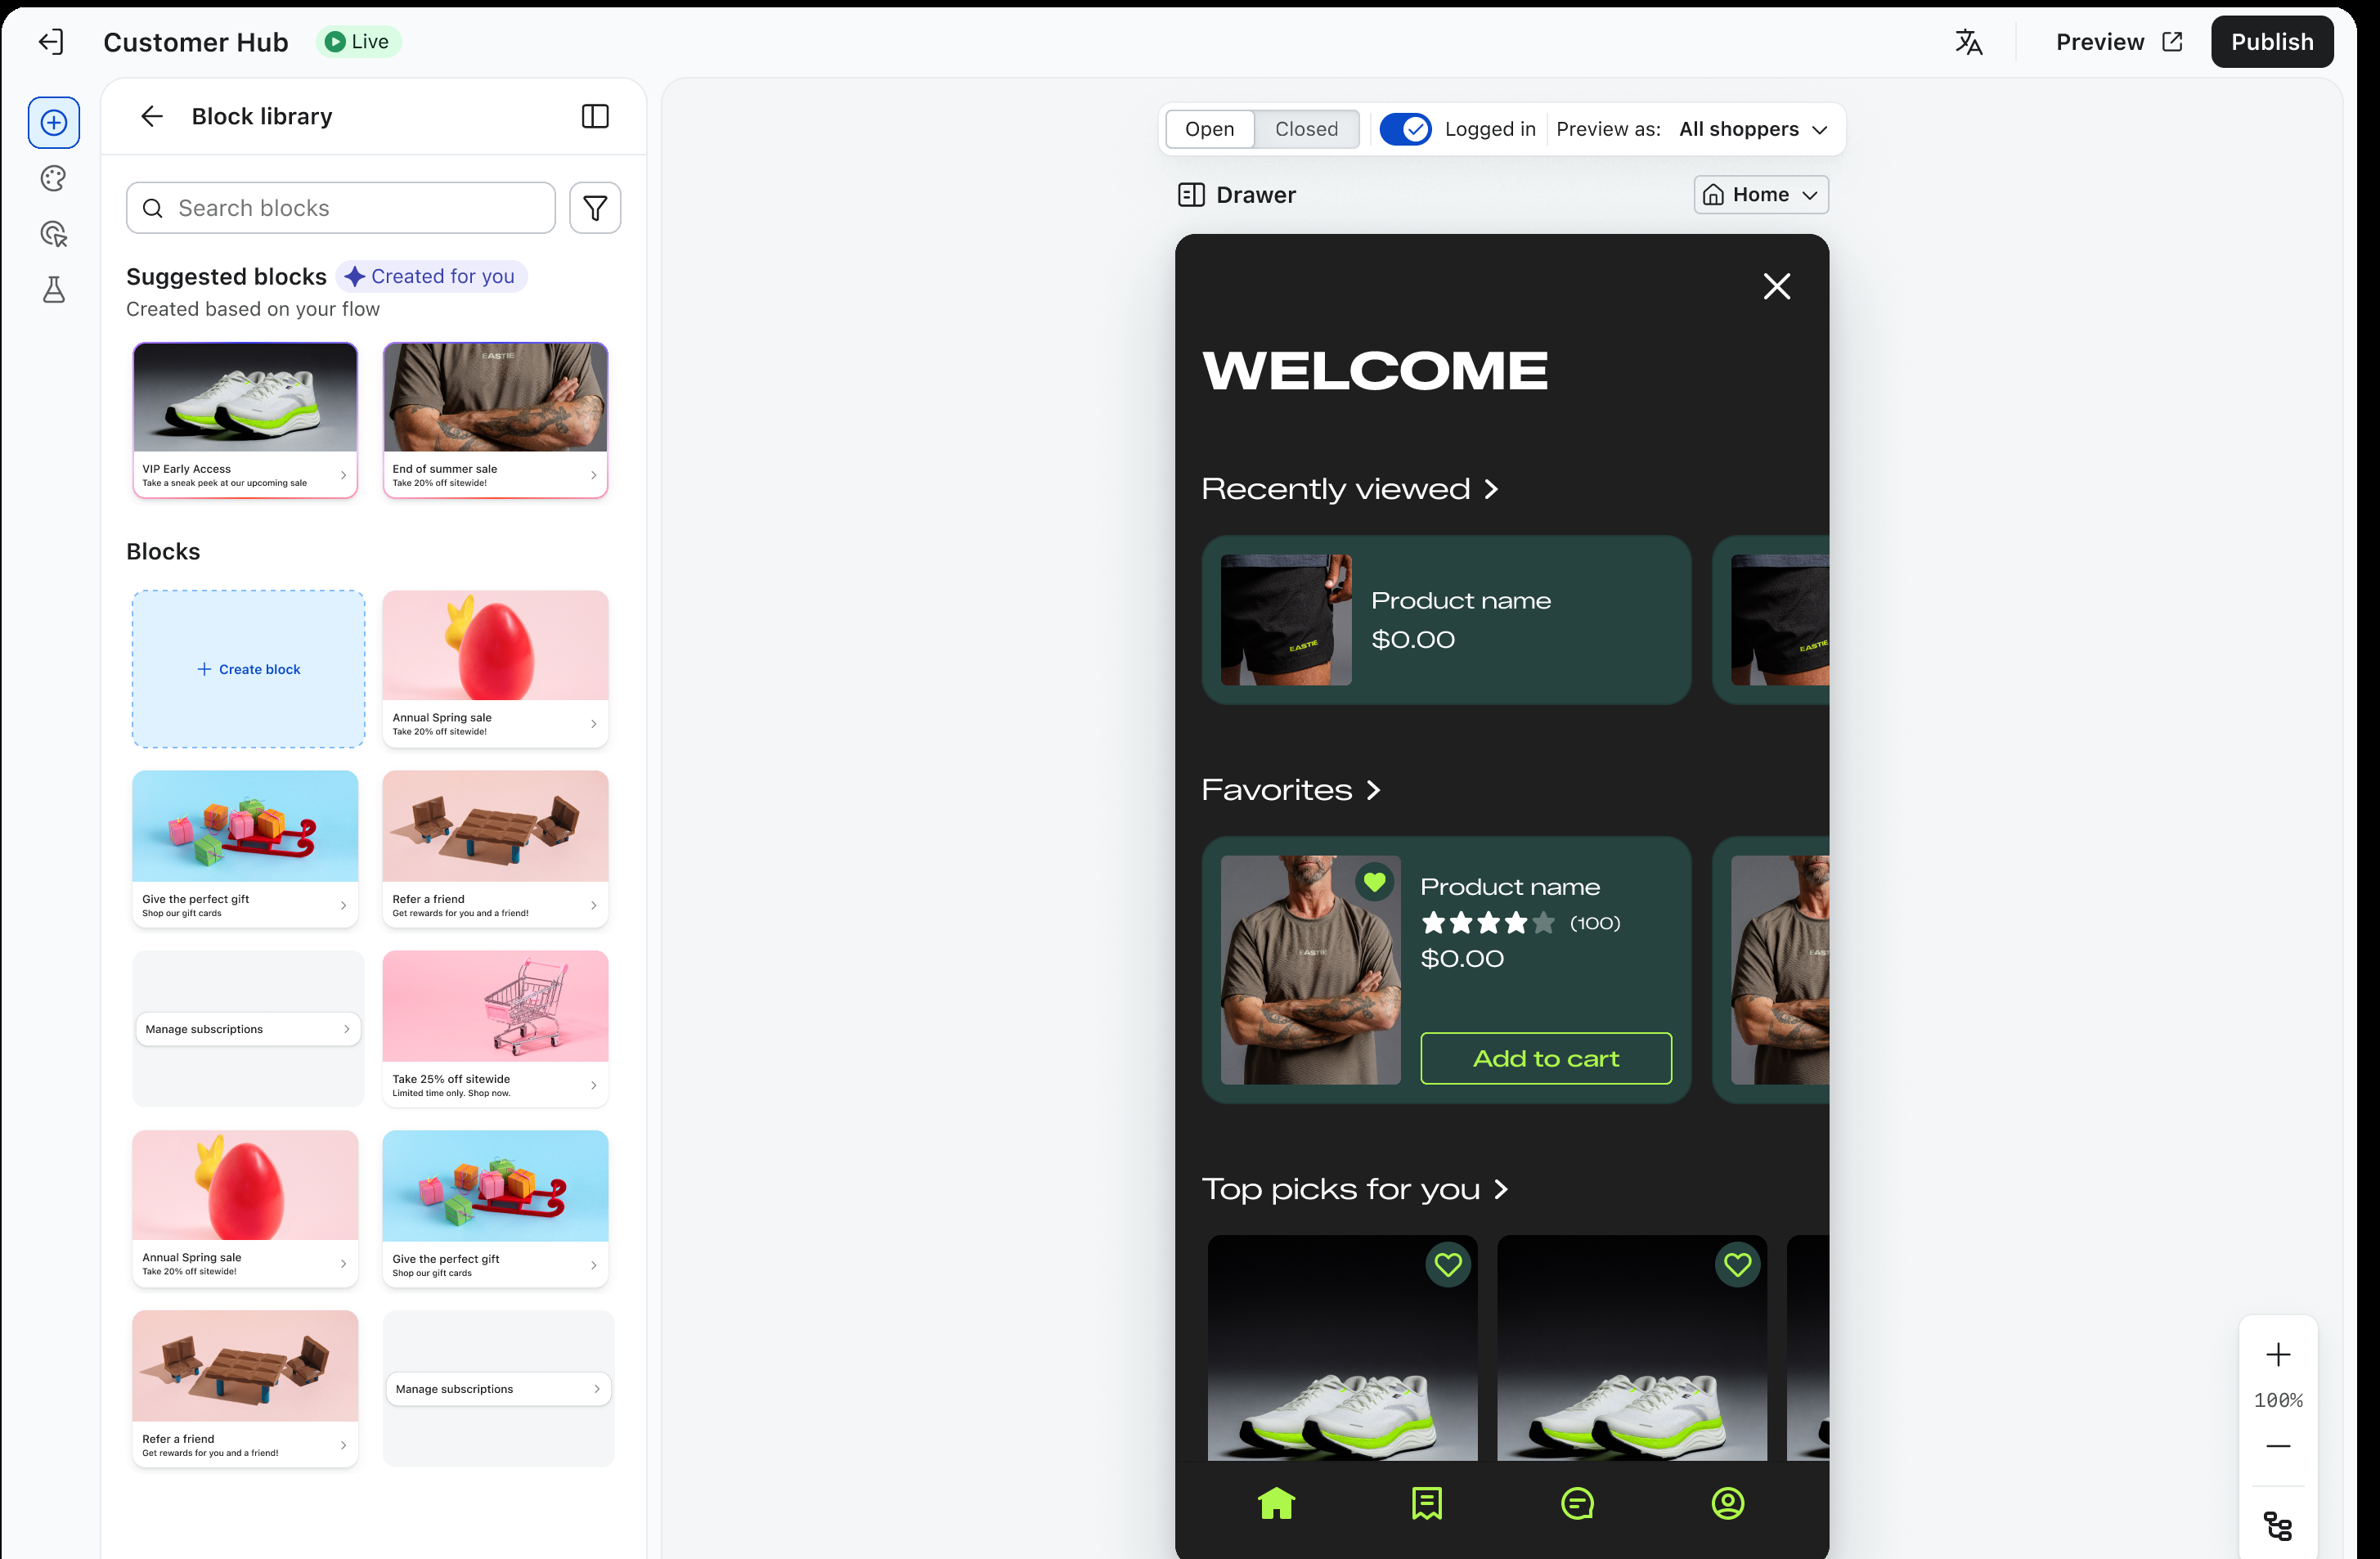Toggle favorite heart on Favorites product card
Image resolution: width=2380 pixels, height=1559 pixels.
pos(1375,881)
